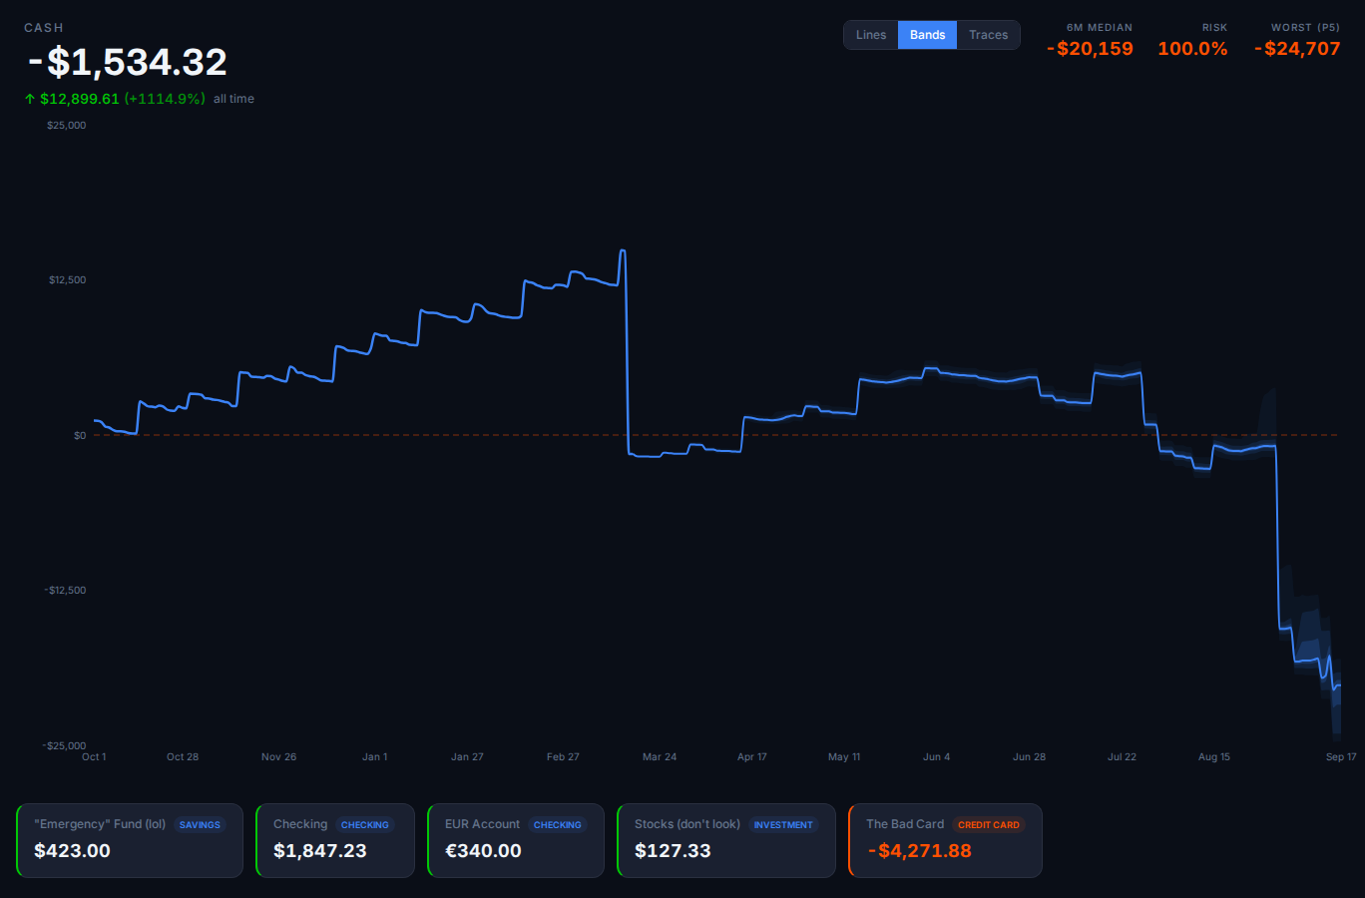
Task: Click the SAVINGS badge on Emergency Fund
Action: [x=200, y=825]
